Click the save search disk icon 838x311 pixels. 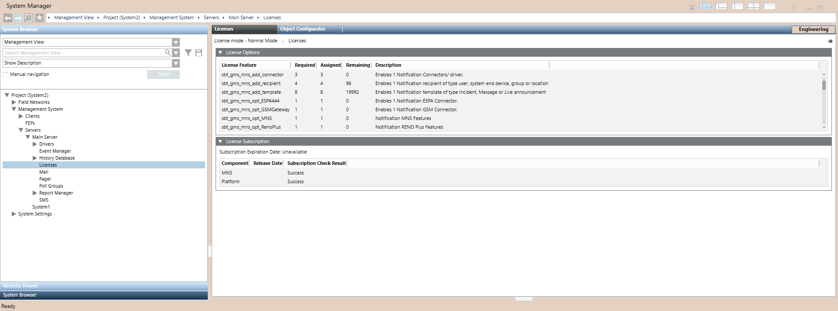click(199, 53)
